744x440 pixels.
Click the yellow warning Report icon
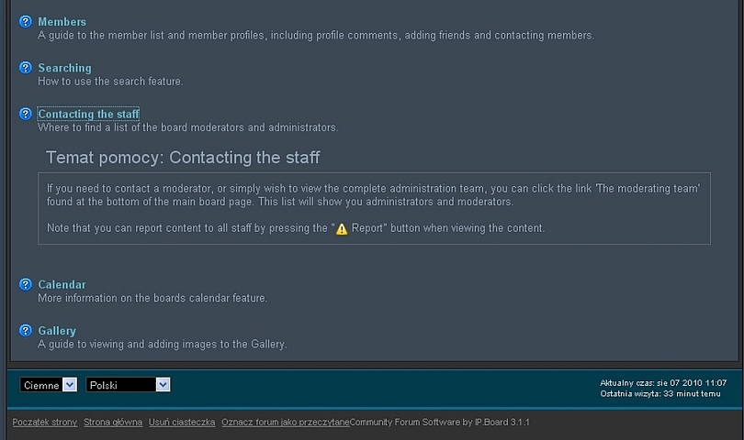coord(342,228)
